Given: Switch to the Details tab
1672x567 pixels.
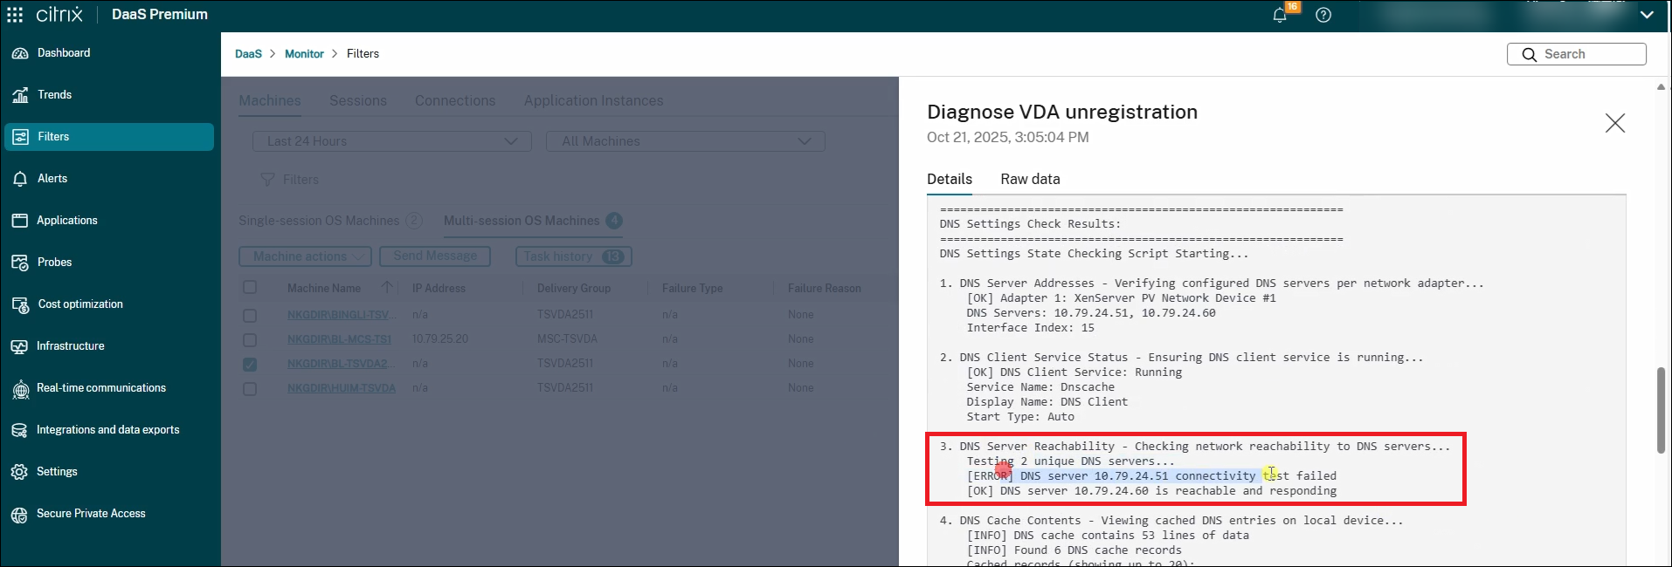Looking at the screenshot, I should pyautogui.click(x=950, y=179).
